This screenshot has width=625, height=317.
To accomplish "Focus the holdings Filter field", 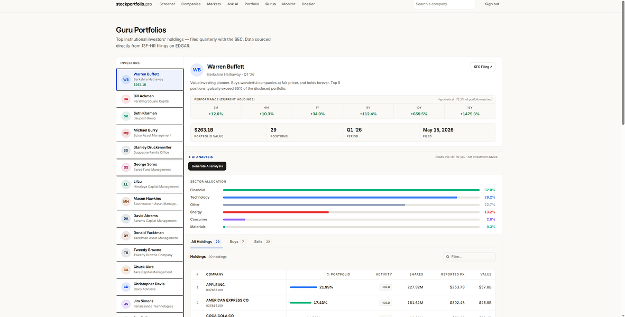I will tap(470, 257).
